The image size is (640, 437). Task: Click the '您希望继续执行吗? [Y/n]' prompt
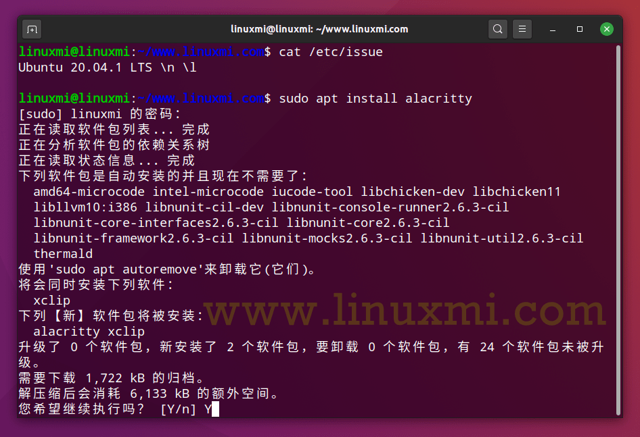(x=107, y=409)
